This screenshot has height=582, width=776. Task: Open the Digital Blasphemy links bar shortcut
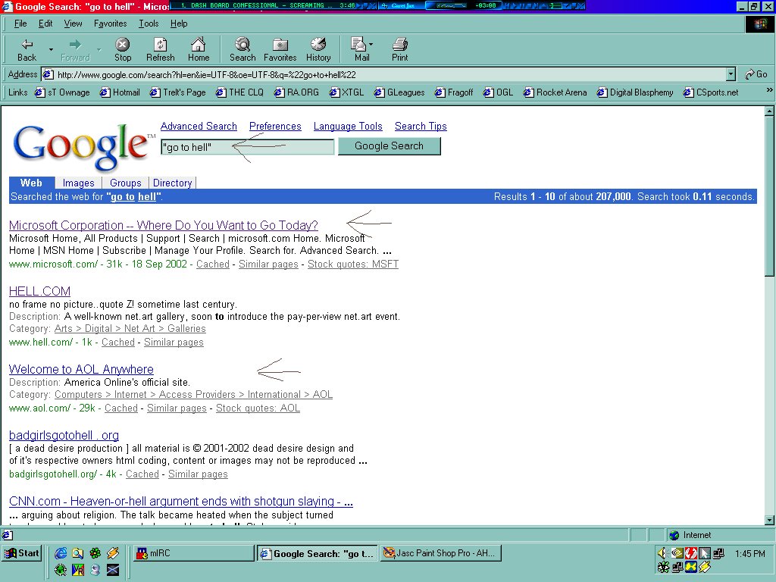[635, 92]
